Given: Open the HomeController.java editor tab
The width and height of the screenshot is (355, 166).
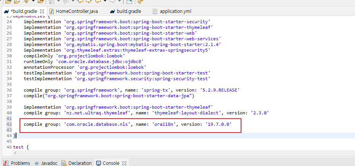Looking at the screenshot, I should (x=77, y=11).
